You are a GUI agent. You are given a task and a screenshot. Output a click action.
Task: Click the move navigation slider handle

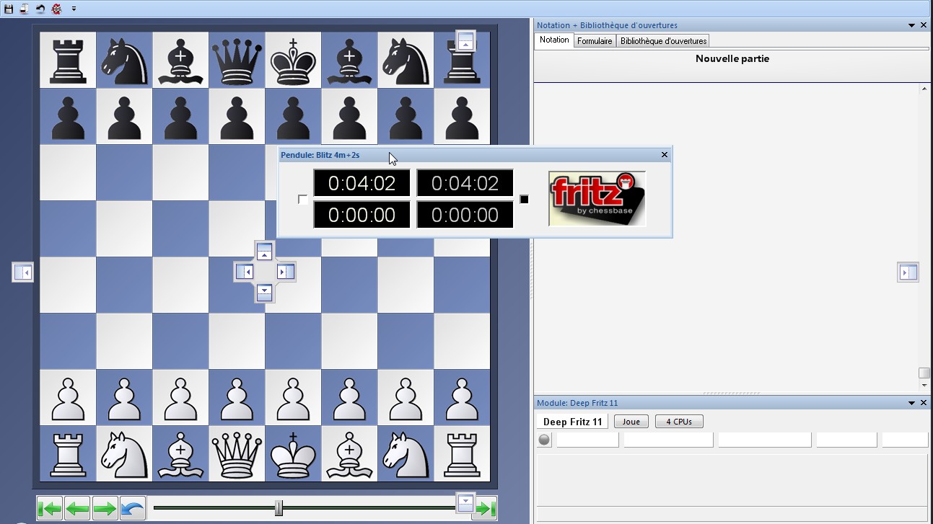click(279, 508)
